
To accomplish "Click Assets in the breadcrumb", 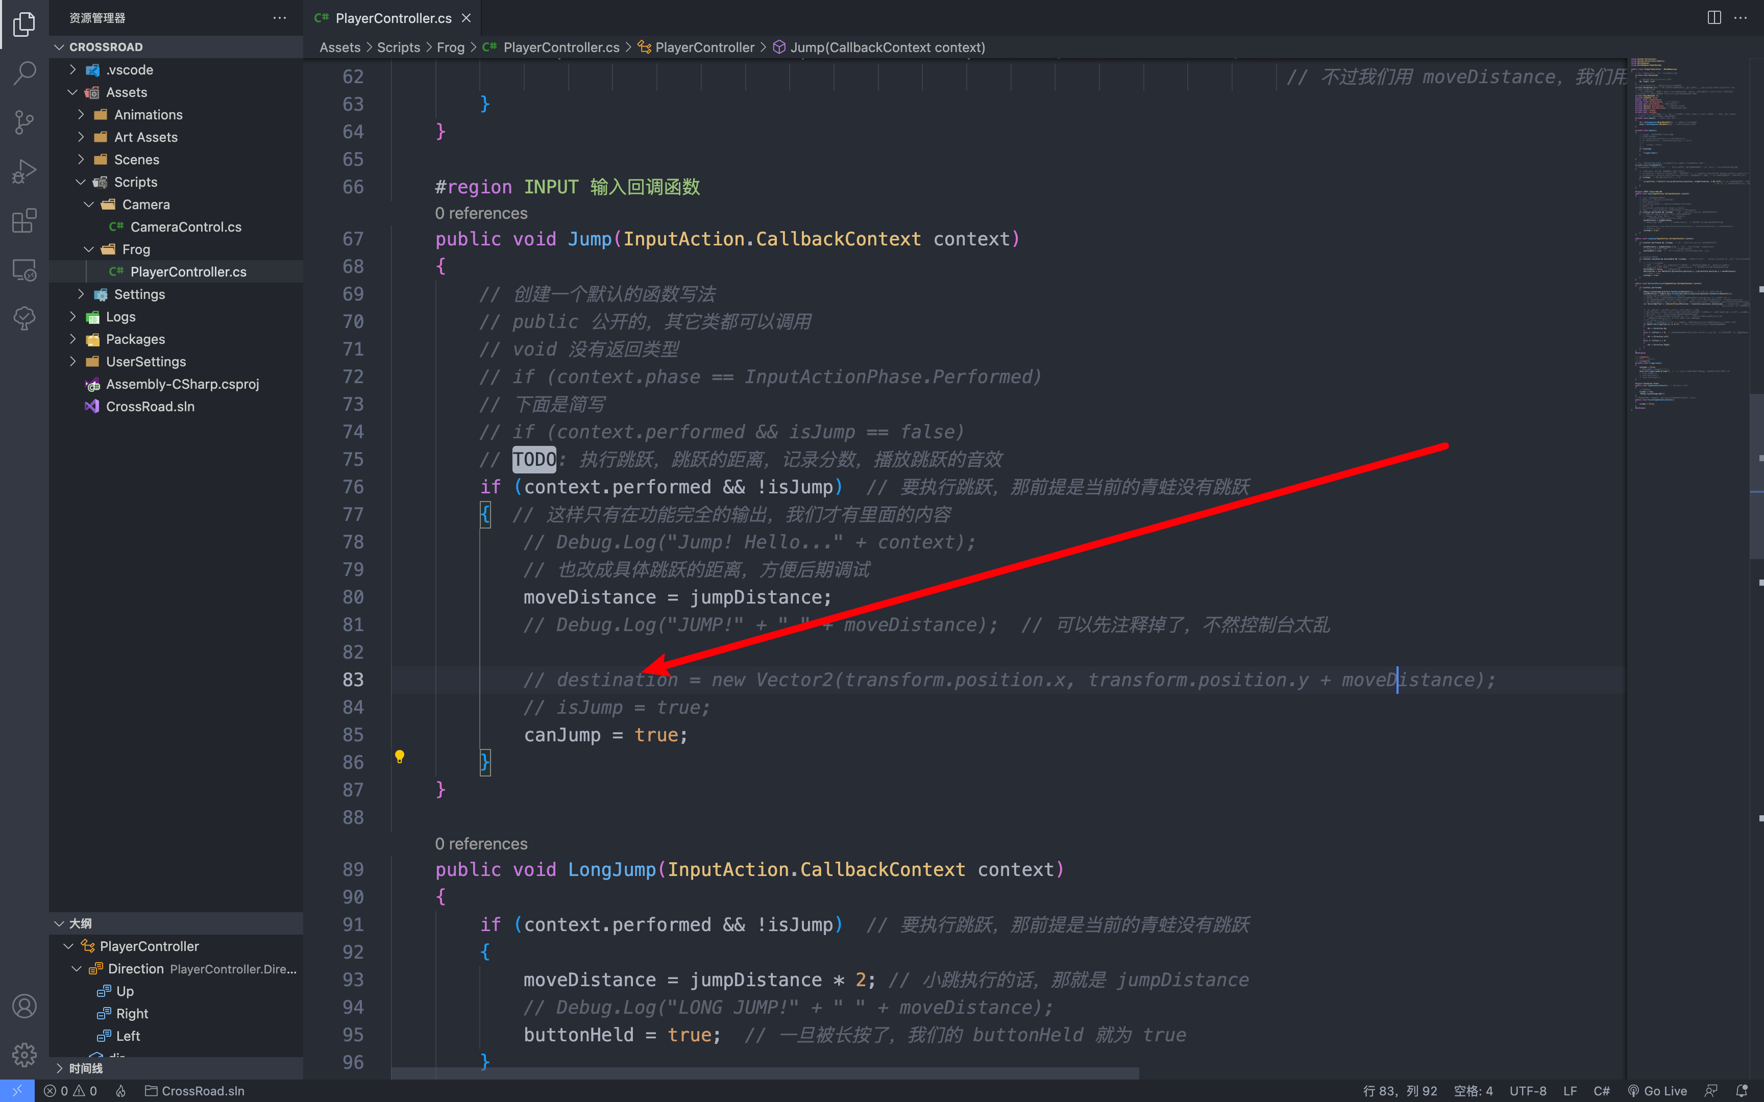I will coord(339,47).
